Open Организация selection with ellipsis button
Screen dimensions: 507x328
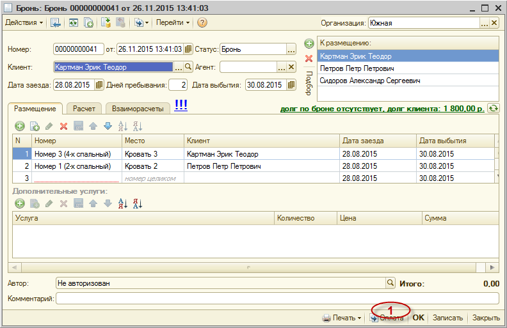click(485, 23)
